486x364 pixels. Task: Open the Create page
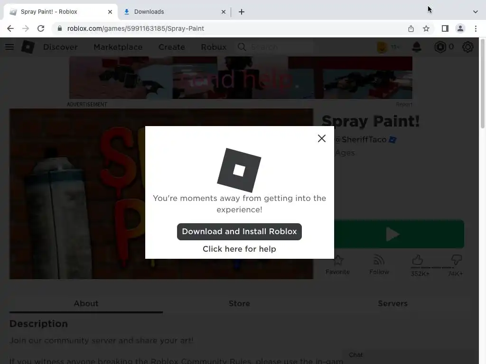(x=172, y=47)
